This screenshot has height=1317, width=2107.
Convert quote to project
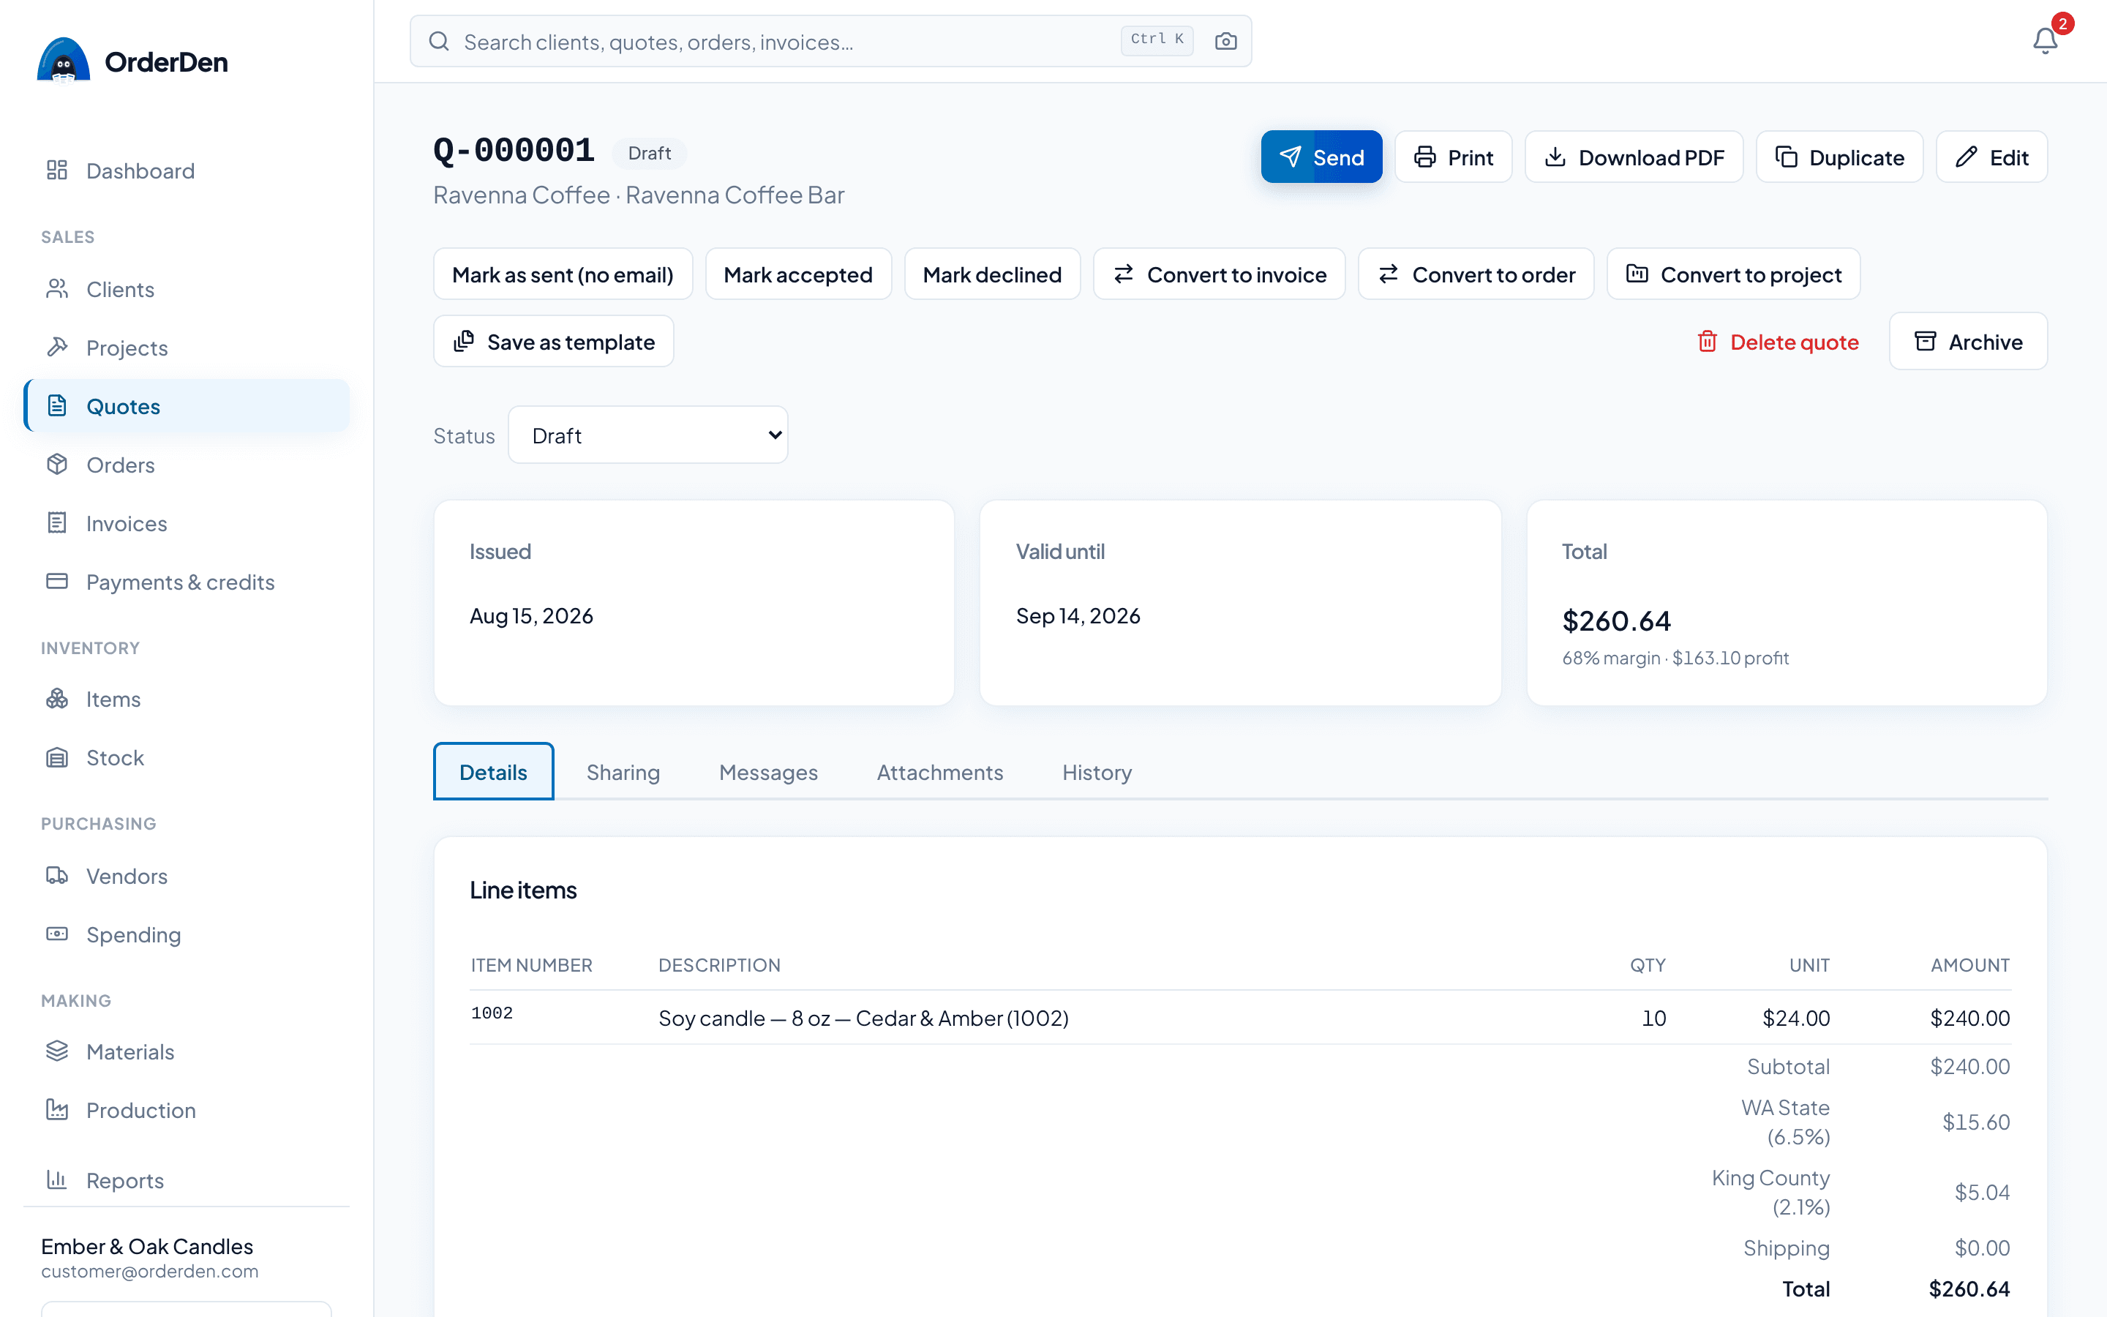tap(1732, 274)
